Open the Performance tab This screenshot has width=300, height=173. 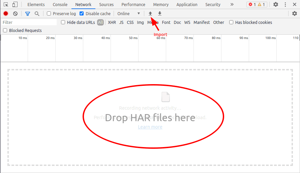coord(133,5)
